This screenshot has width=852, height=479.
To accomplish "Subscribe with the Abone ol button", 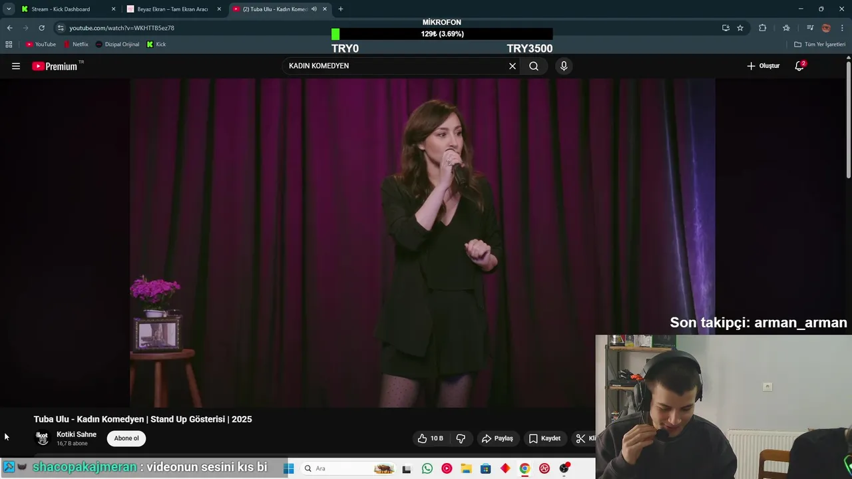I will (126, 438).
